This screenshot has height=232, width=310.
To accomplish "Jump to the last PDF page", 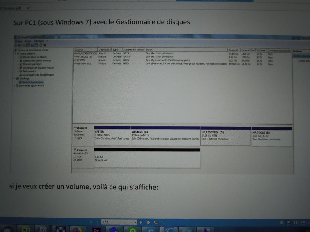I will pyautogui.click(x=148, y=222).
